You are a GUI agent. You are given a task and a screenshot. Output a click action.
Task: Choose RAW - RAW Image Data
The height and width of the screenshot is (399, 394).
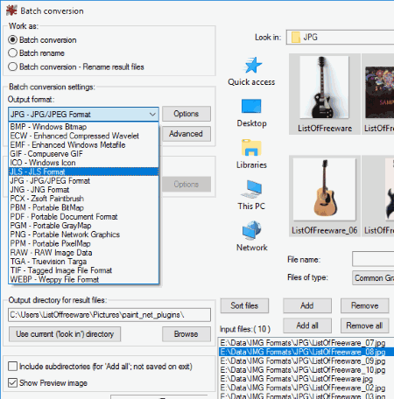[83, 253]
